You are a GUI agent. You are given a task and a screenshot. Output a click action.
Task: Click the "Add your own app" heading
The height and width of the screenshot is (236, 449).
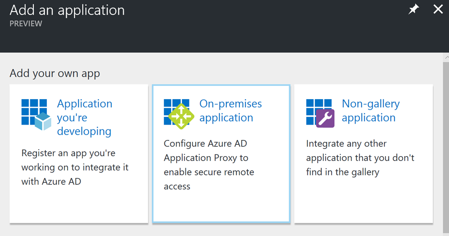click(x=55, y=73)
